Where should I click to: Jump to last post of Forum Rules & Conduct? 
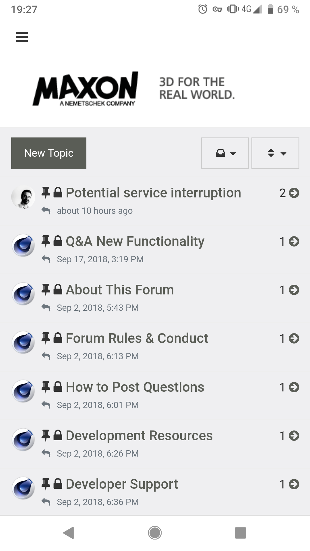[294, 338]
